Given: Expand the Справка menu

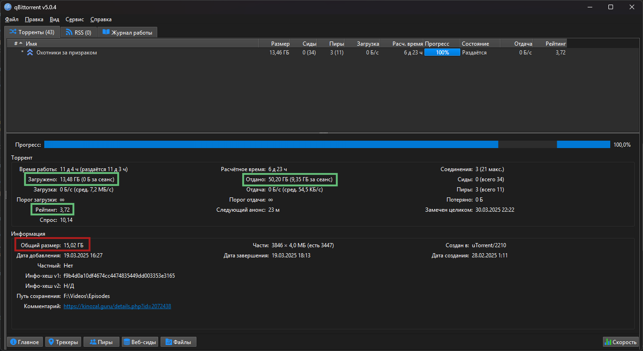Looking at the screenshot, I should 101,19.
